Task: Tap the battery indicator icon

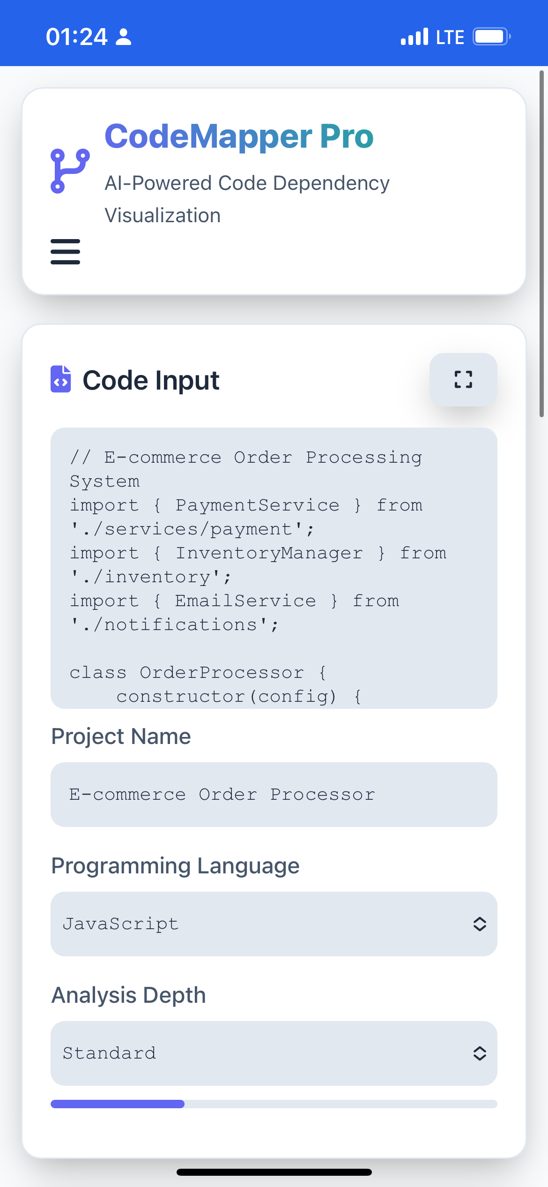Action: click(491, 37)
